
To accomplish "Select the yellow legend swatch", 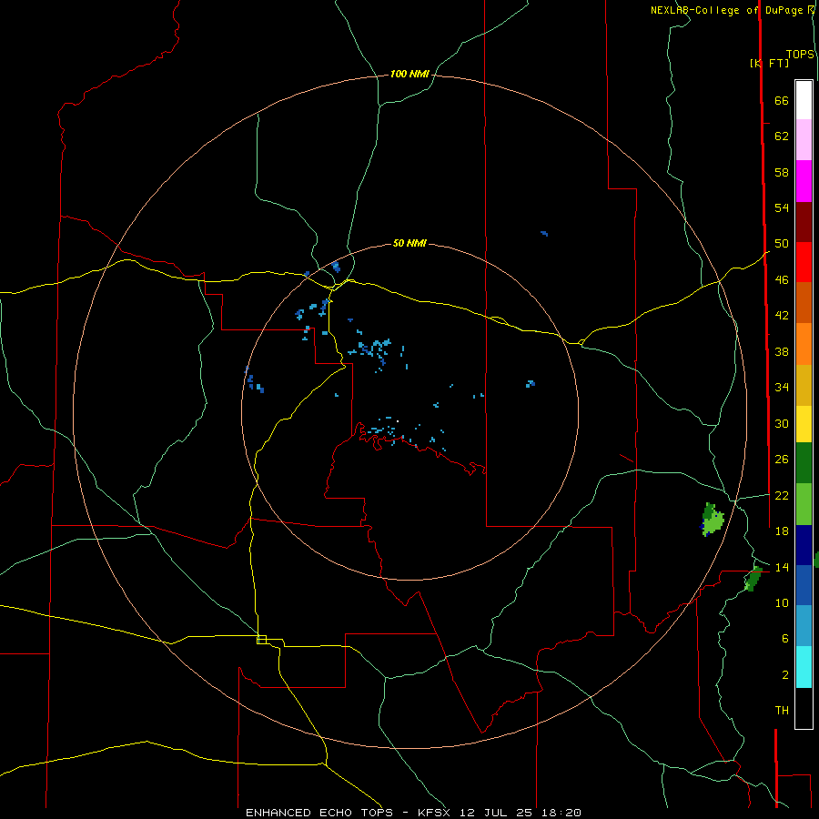I will pos(804,424).
